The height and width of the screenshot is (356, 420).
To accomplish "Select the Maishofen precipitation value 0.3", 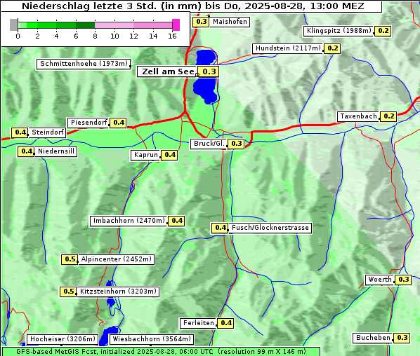I will pyautogui.click(x=201, y=22).
